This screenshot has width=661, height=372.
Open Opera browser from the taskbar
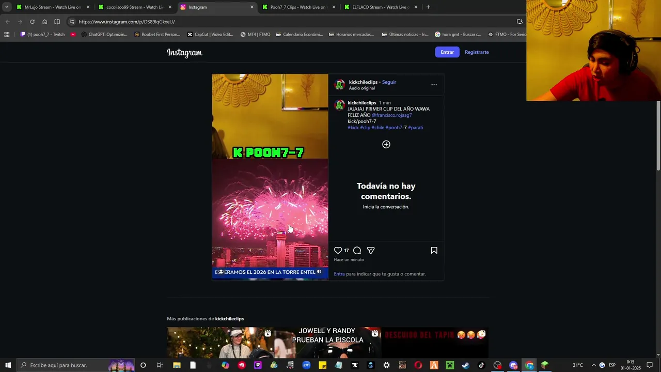[418, 365]
